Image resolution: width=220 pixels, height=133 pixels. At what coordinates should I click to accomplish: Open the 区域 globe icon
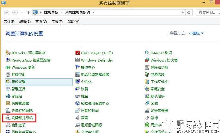147,103
